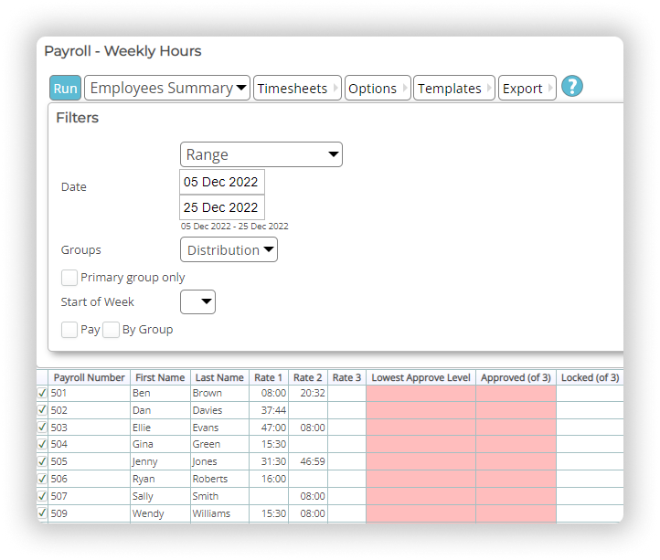Screen dimensions: 660x560
Task: Click the blue help question mark icon
Action: [572, 86]
